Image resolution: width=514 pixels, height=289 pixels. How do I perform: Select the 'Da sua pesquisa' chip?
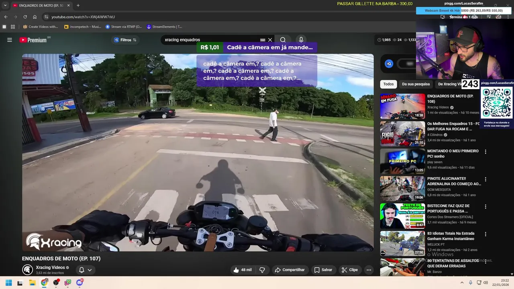click(416, 84)
